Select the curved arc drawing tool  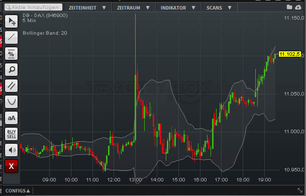[x=12, y=102]
